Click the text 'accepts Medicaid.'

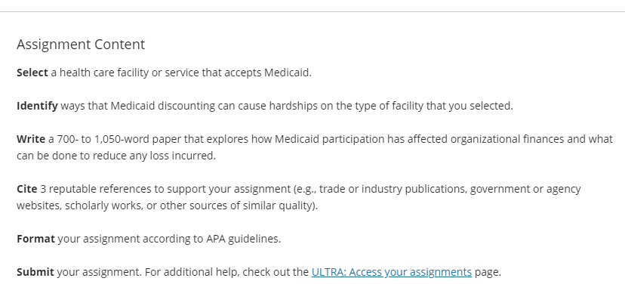tap(268, 73)
